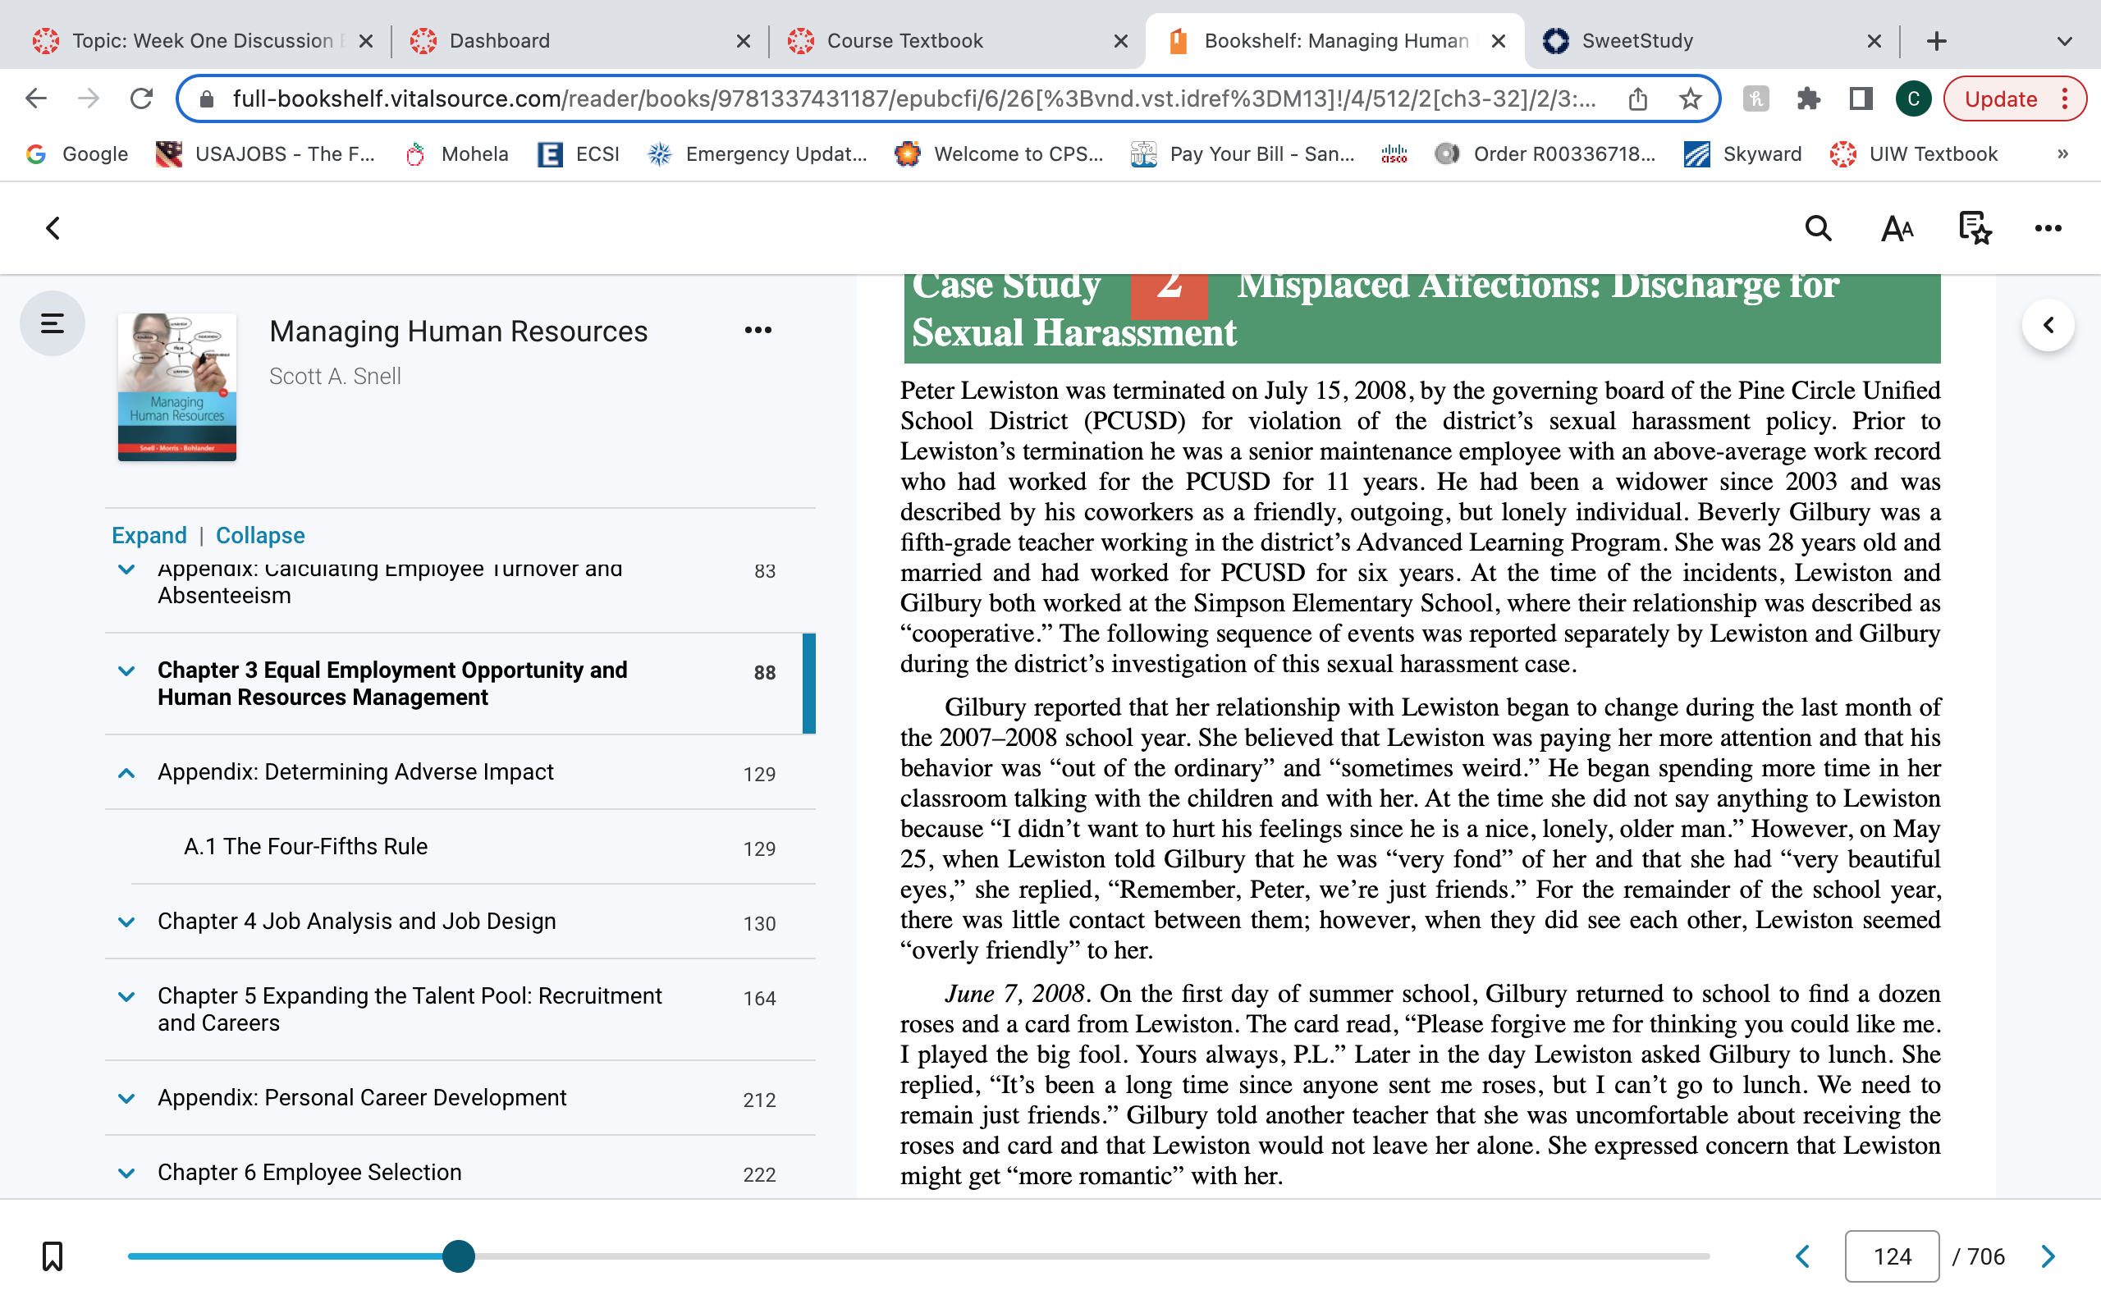Click Collapse all contents link
Image resolution: width=2101 pixels, height=1313 pixels.
pyautogui.click(x=260, y=535)
